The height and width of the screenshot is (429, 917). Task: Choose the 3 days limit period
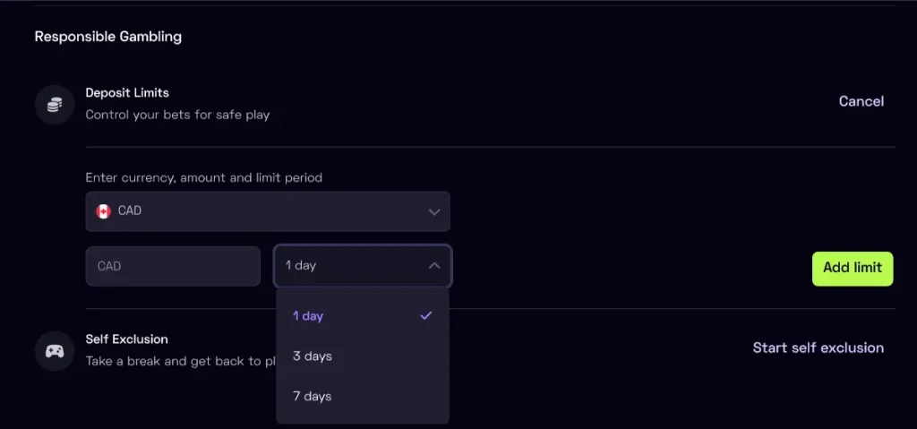tap(313, 356)
